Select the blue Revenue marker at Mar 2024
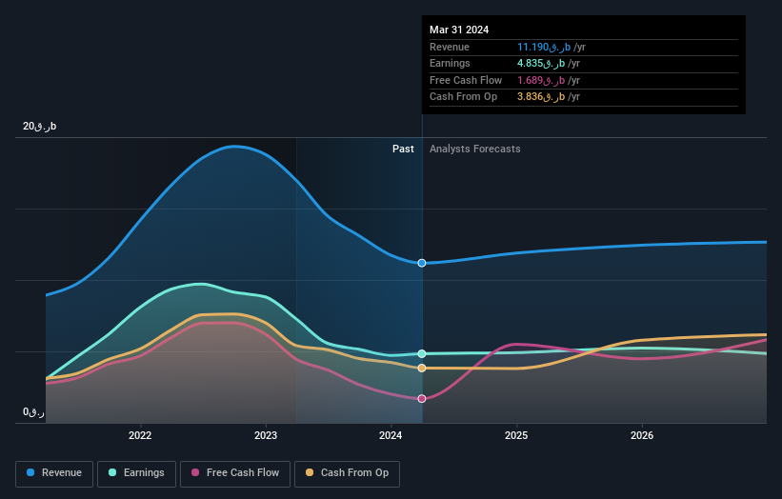 pyautogui.click(x=422, y=263)
